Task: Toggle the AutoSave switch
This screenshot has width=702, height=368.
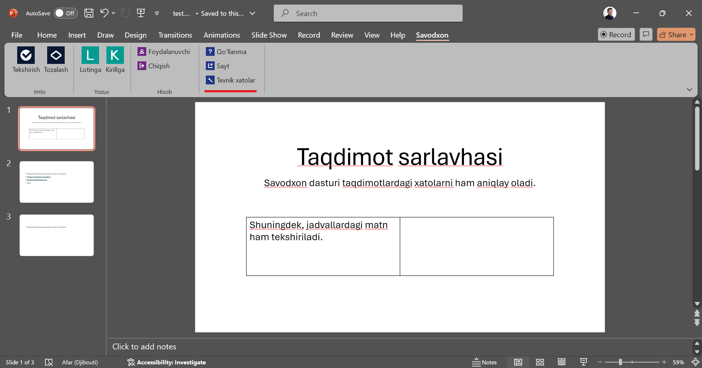Action: pos(65,14)
